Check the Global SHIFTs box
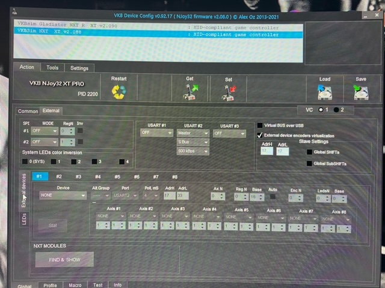This screenshot has height=288, width=385. click(x=310, y=152)
